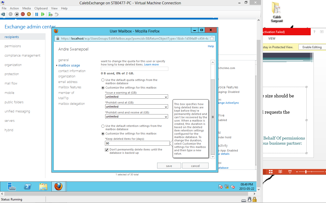Go to the general section
Viewport: 326px width, 203px height.
click(x=64, y=60)
